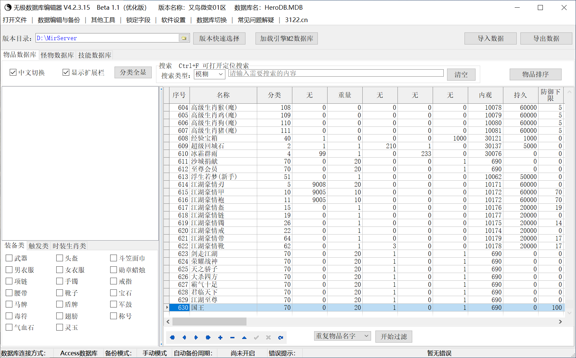Enable the 宝石 filter checkbox
Viewport: 576px width, 358px height.
click(114, 293)
